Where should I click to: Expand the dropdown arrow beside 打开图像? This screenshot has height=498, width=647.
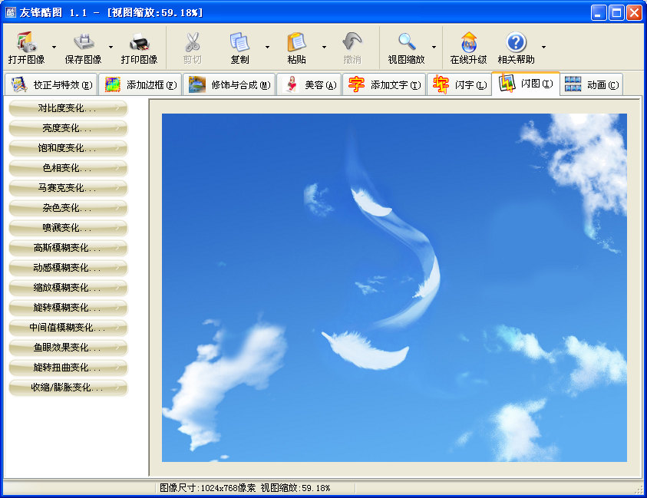[x=54, y=48]
